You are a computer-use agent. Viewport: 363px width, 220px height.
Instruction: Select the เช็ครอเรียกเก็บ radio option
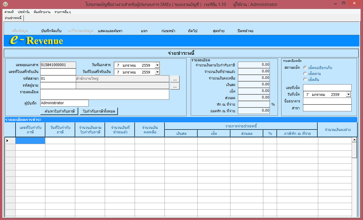click(305, 68)
